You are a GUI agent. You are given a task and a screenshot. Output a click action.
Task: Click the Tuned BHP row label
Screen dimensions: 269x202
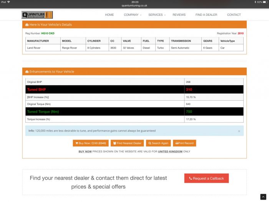point(37,89)
